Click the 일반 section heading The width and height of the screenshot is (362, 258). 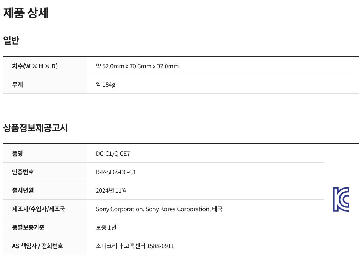point(11,40)
